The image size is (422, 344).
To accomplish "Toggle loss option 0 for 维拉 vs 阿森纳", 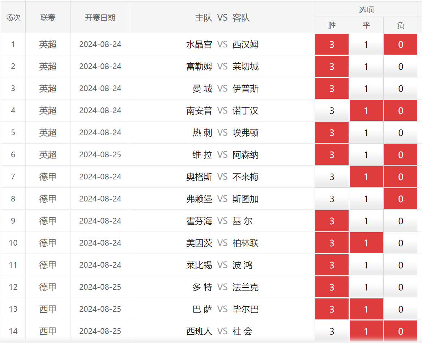I will pos(400,154).
